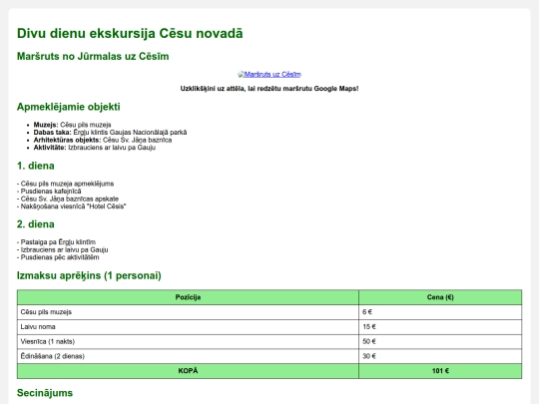Click the 'Pusdienas pēc aktivitātēm' line
The height and width of the screenshot is (404, 539).
tap(58, 257)
